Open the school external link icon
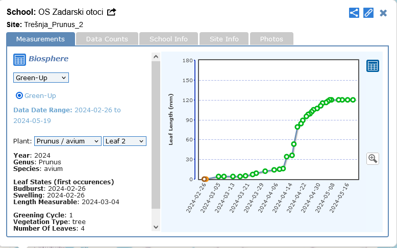This screenshot has height=248, width=397. pyautogui.click(x=111, y=12)
